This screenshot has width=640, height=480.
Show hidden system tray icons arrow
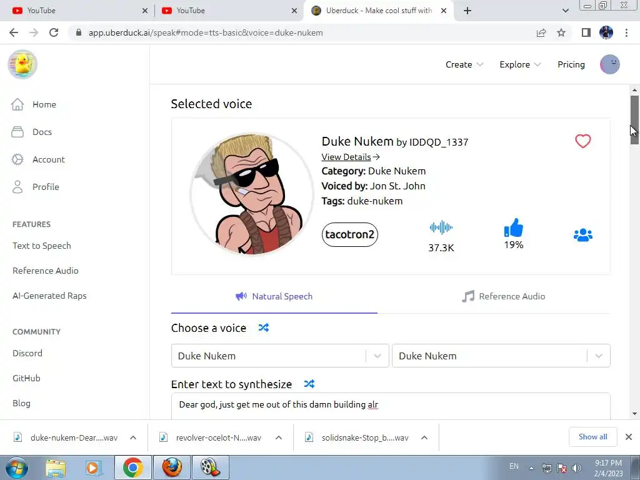tap(531, 468)
